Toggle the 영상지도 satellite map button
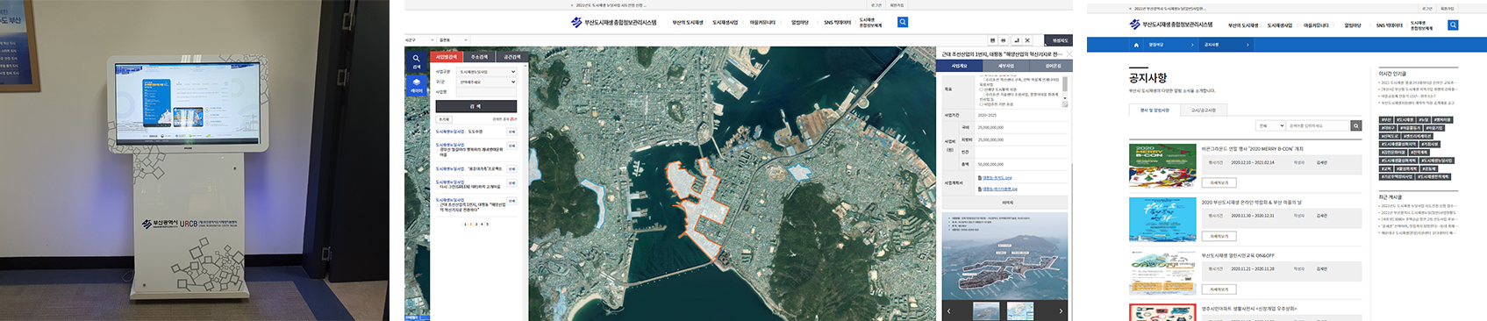Screen dimensions: 1487x321 1060,40
